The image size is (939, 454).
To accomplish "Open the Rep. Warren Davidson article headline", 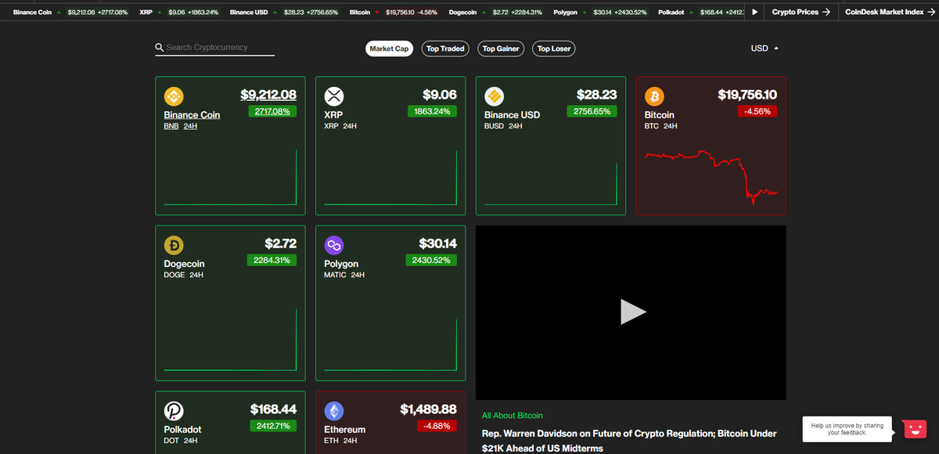I will pos(629,441).
